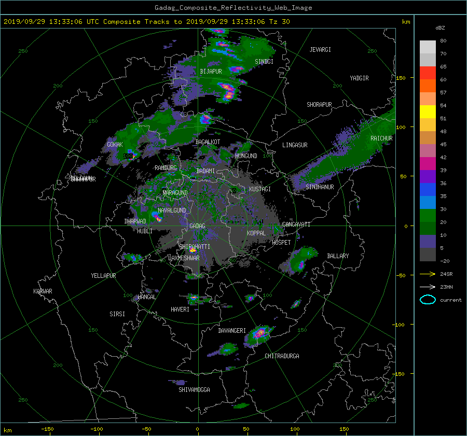This screenshot has width=467, height=436.
Task: Click the yellow 24SR arrow legend icon
Action: coord(428,274)
